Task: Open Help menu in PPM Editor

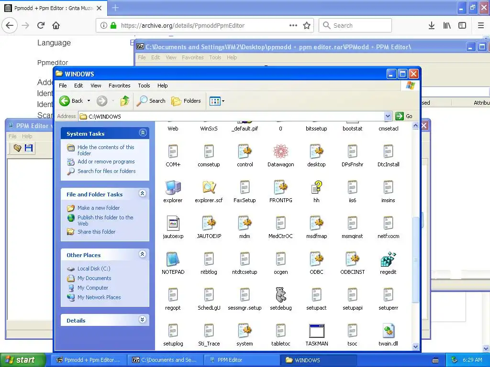Action: pos(27,136)
